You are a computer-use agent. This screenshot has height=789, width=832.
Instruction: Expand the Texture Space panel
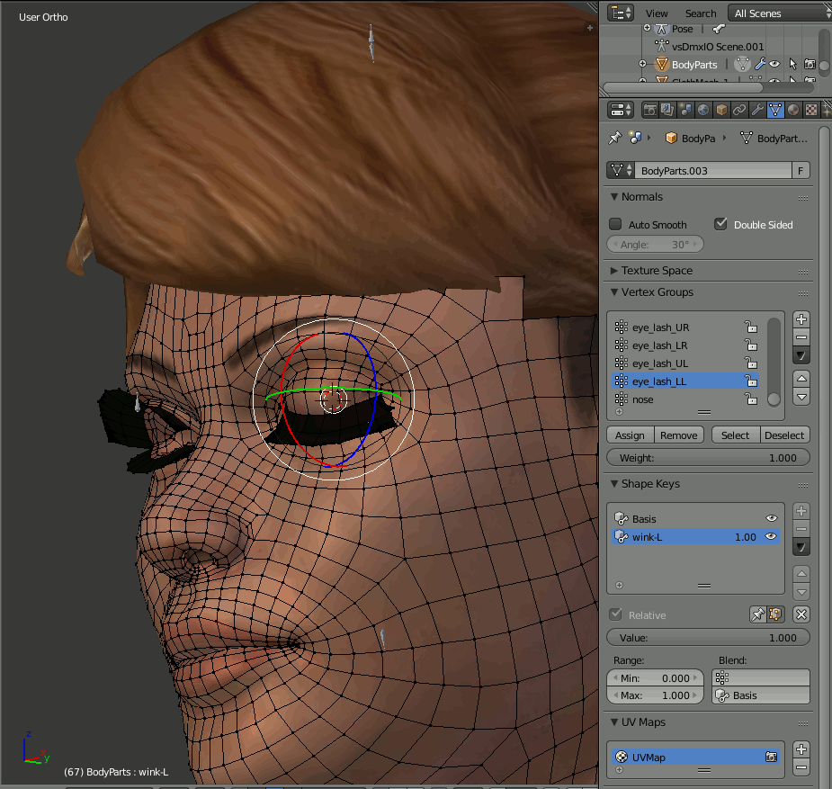(x=657, y=271)
